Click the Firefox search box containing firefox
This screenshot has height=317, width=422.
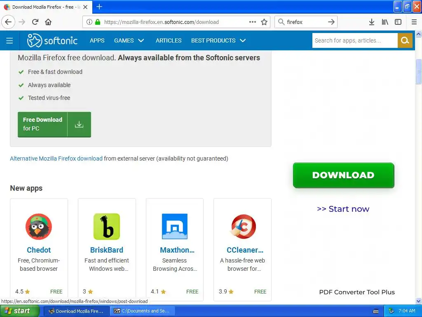[x=305, y=22]
